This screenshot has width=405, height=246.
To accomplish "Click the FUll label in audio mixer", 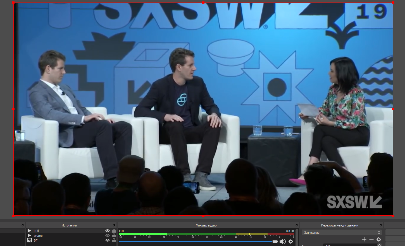I will pyautogui.click(x=121, y=231).
